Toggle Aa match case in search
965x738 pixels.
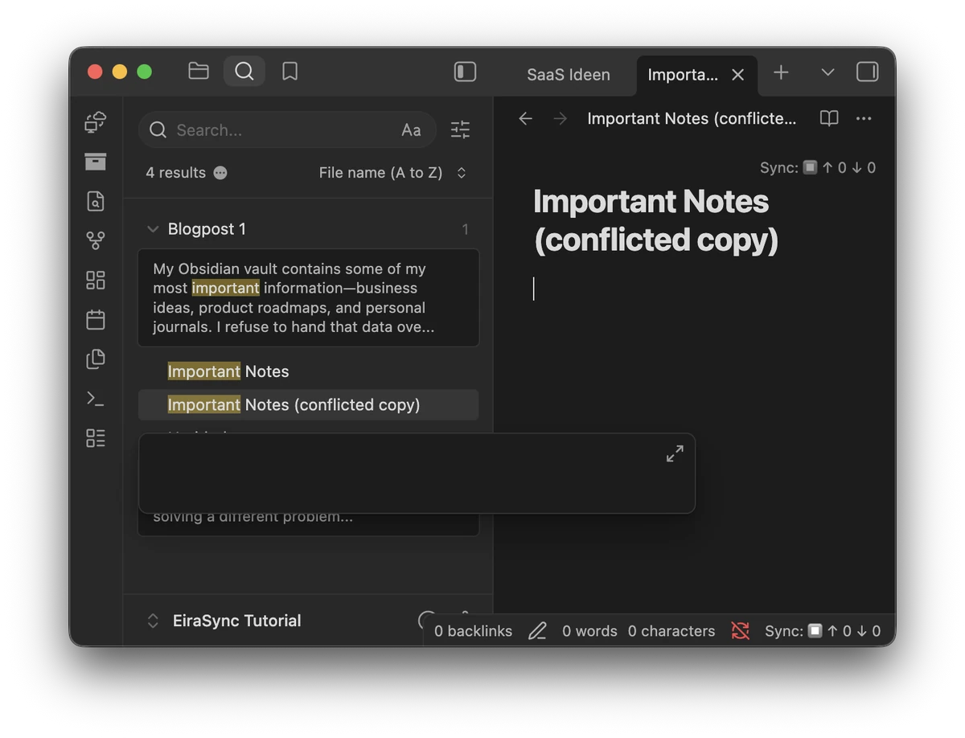click(411, 130)
